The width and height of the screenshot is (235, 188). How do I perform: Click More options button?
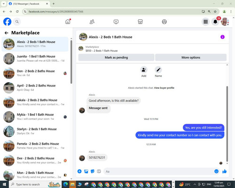pos(191,57)
